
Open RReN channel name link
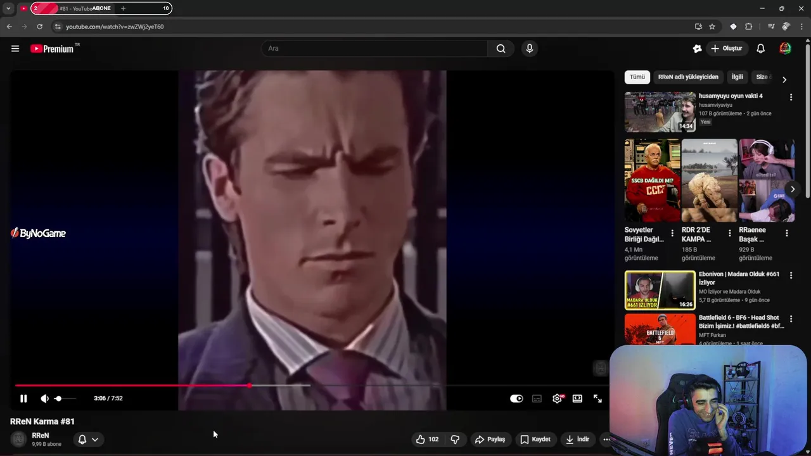click(41, 436)
